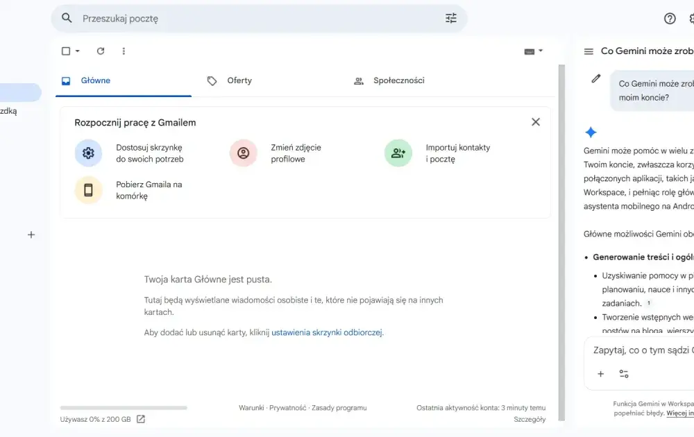
Task: Open the Szczegóły account activity link
Action: click(x=530, y=419)
